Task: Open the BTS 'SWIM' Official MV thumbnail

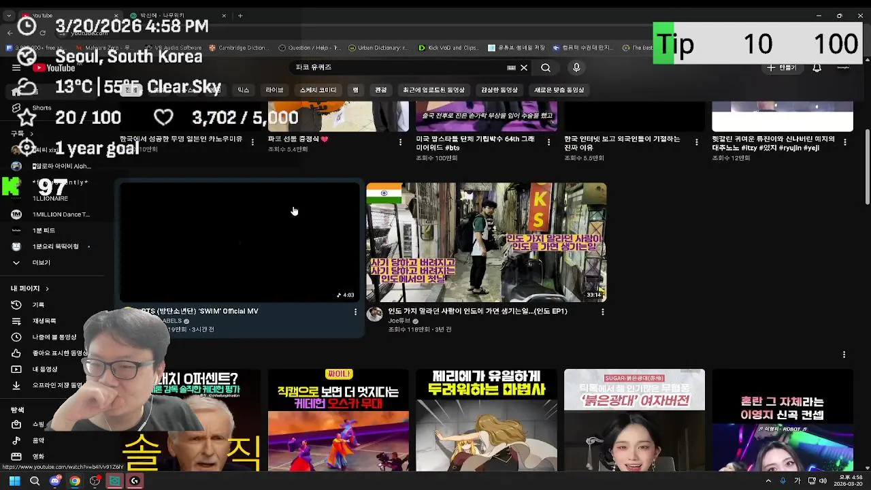Action: (x=240, y=242)
